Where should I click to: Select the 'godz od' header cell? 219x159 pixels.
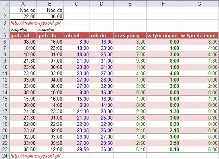tap(23, 35)
